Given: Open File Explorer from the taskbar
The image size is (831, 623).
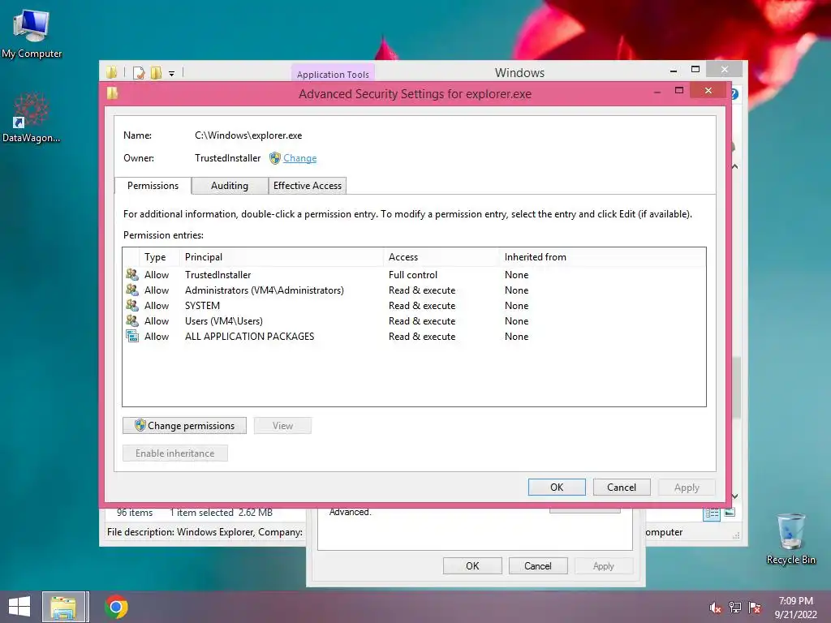Looking at the screenshot, I should (x=63, y=607).
